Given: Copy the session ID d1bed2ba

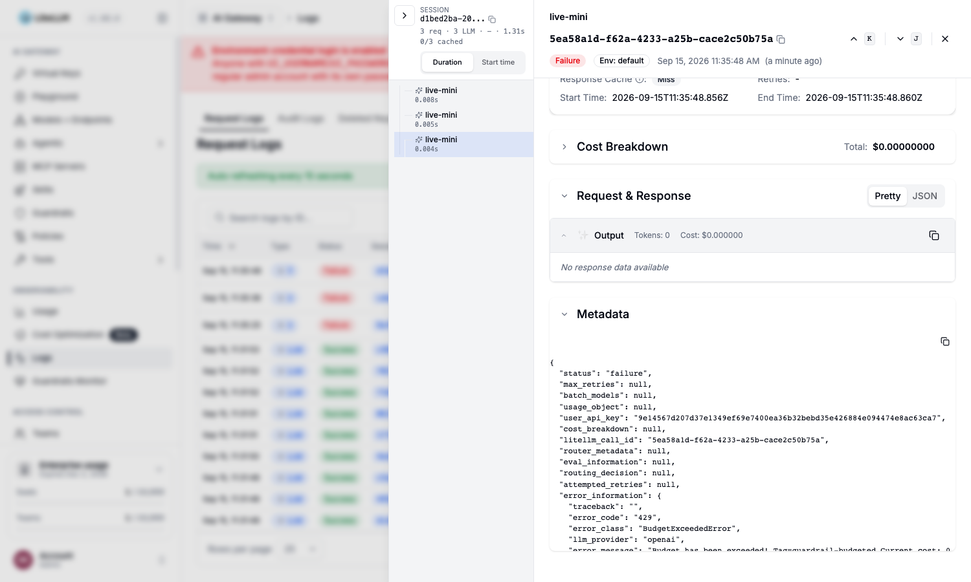Looking at the screenshot, I should 492,19.
